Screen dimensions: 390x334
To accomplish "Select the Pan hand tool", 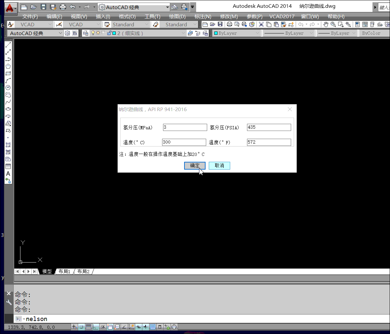I will [326, 24].
